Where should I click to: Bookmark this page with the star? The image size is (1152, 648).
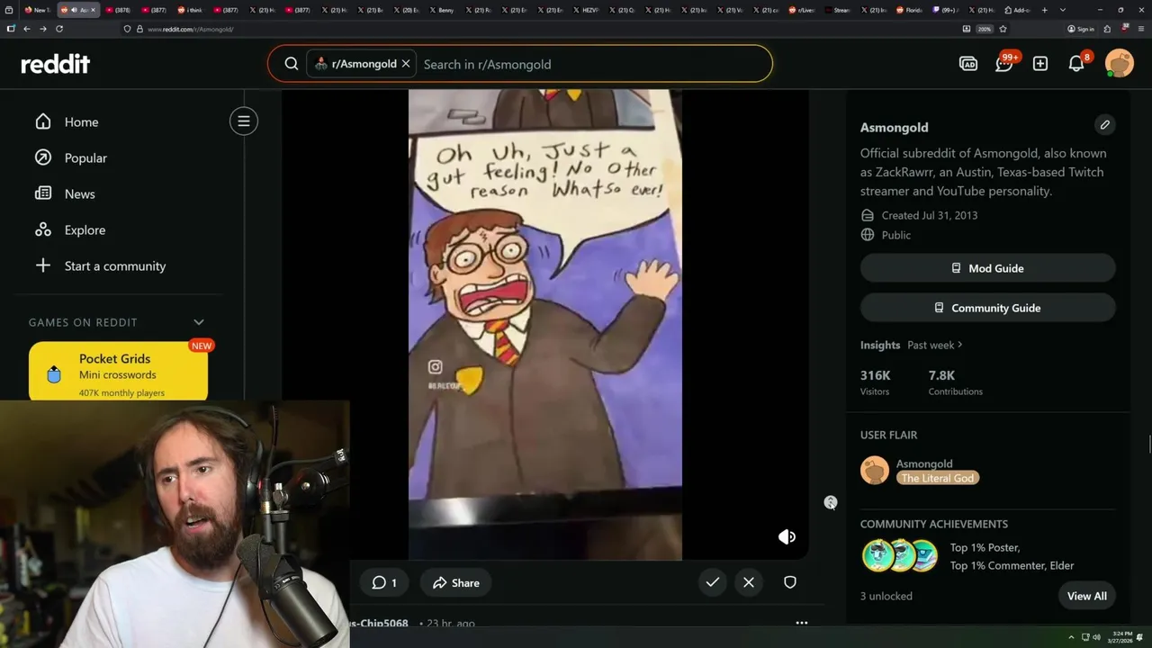(1003, 29)
